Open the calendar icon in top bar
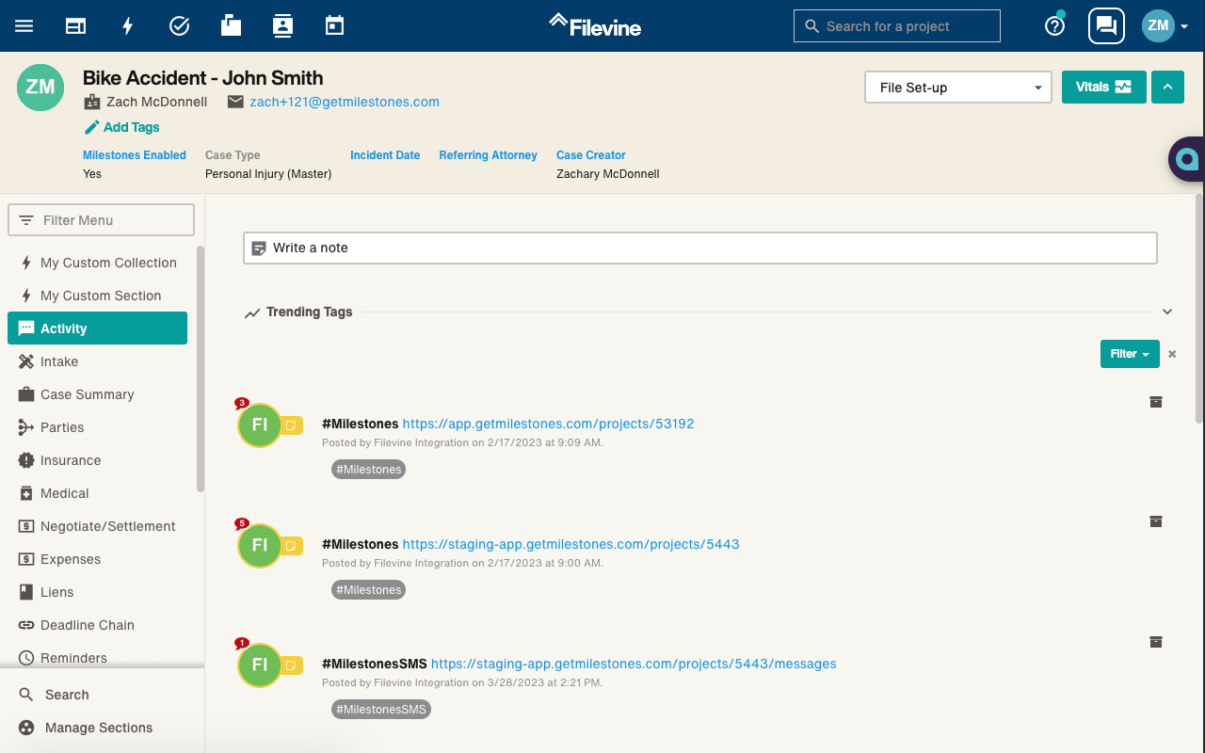This screenshot has width=1205, height=753. [x=334, y=25]
